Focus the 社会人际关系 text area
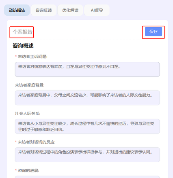 pos(87,126)
